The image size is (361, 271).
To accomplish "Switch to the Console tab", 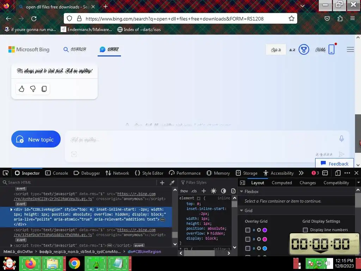I will tap(57, 173).
